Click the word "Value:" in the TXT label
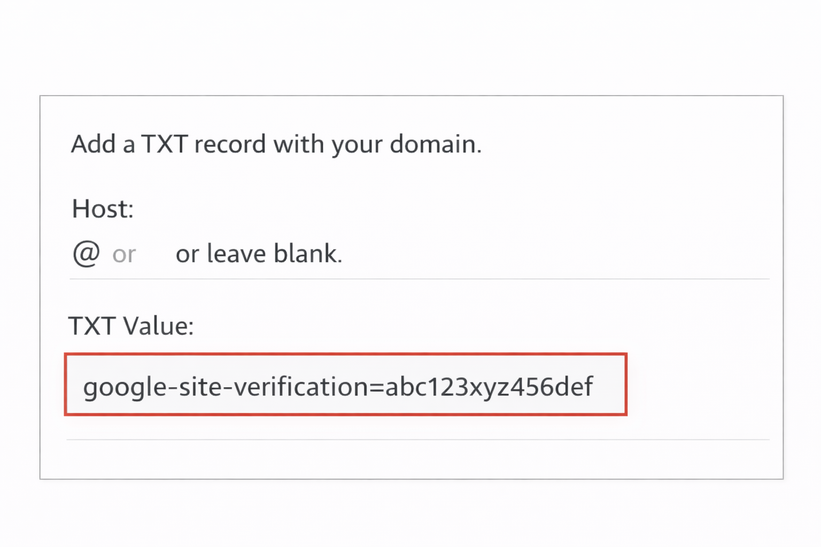The width and height of the screenshot is (821, 547). click(x=158, y=326)
